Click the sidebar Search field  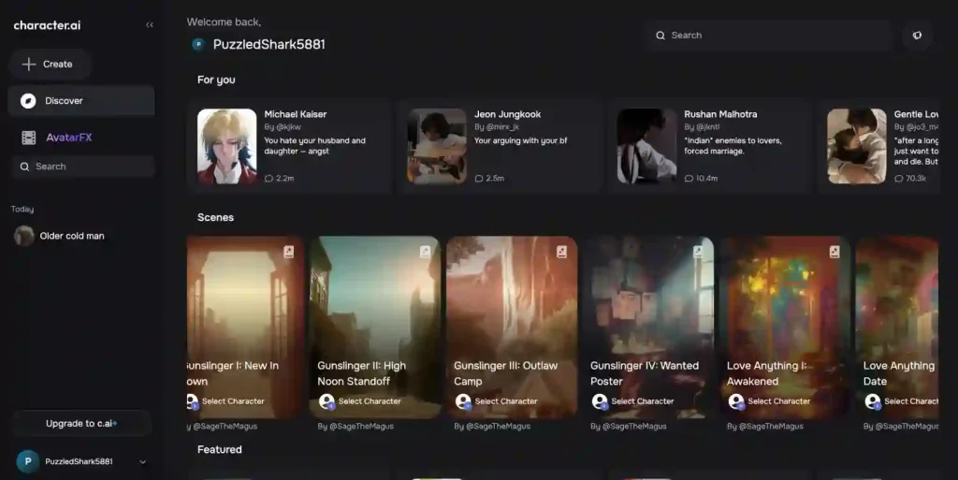[82, 167]
